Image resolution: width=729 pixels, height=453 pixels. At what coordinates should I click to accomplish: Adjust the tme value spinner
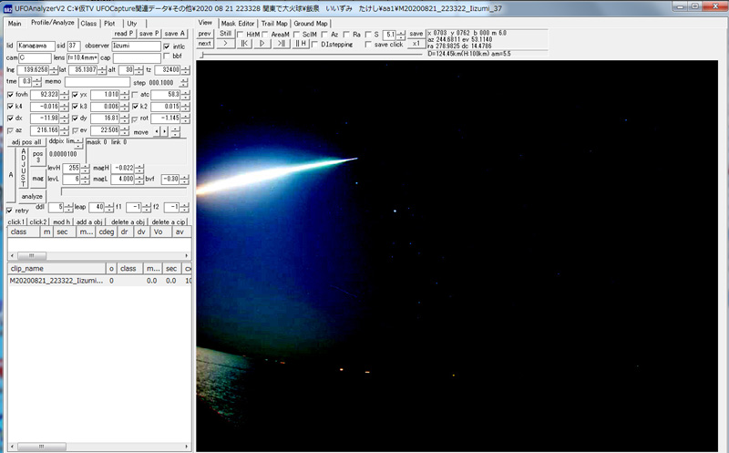pos(36,80)
